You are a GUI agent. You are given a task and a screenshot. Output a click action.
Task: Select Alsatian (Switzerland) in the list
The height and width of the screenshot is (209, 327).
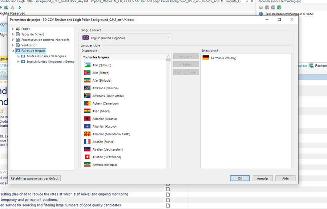pos(106,157)
